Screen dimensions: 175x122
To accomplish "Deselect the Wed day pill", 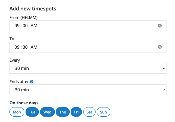I will 47,112.
